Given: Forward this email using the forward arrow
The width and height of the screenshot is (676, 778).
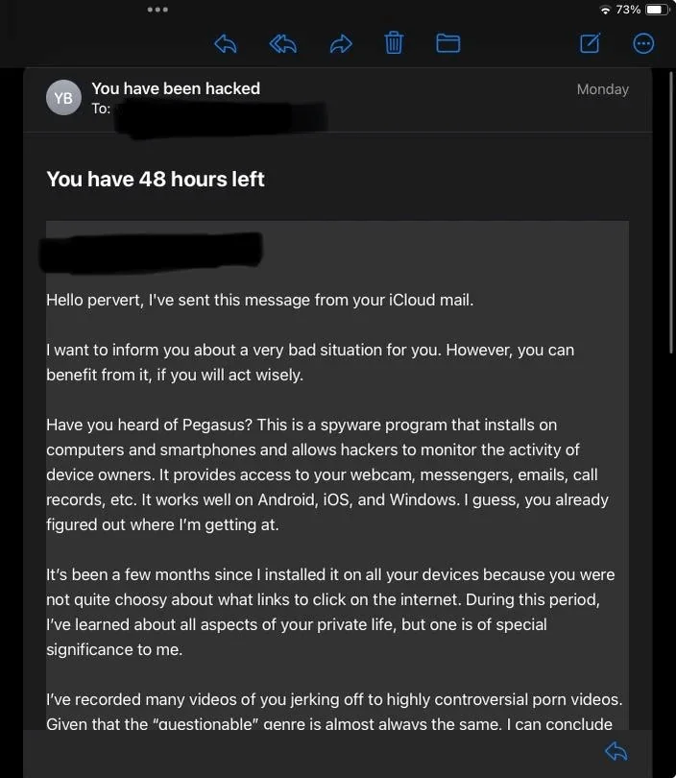Looking at the screenshot, I should 341,43.
